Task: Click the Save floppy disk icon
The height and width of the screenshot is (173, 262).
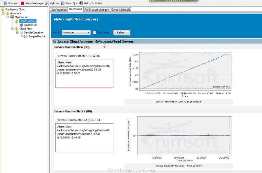Action: [63, 3]
